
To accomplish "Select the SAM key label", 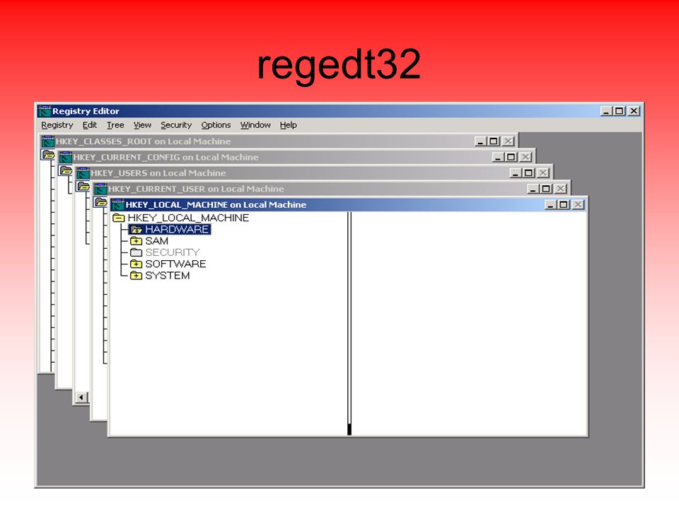I will [x=156, y=241].
